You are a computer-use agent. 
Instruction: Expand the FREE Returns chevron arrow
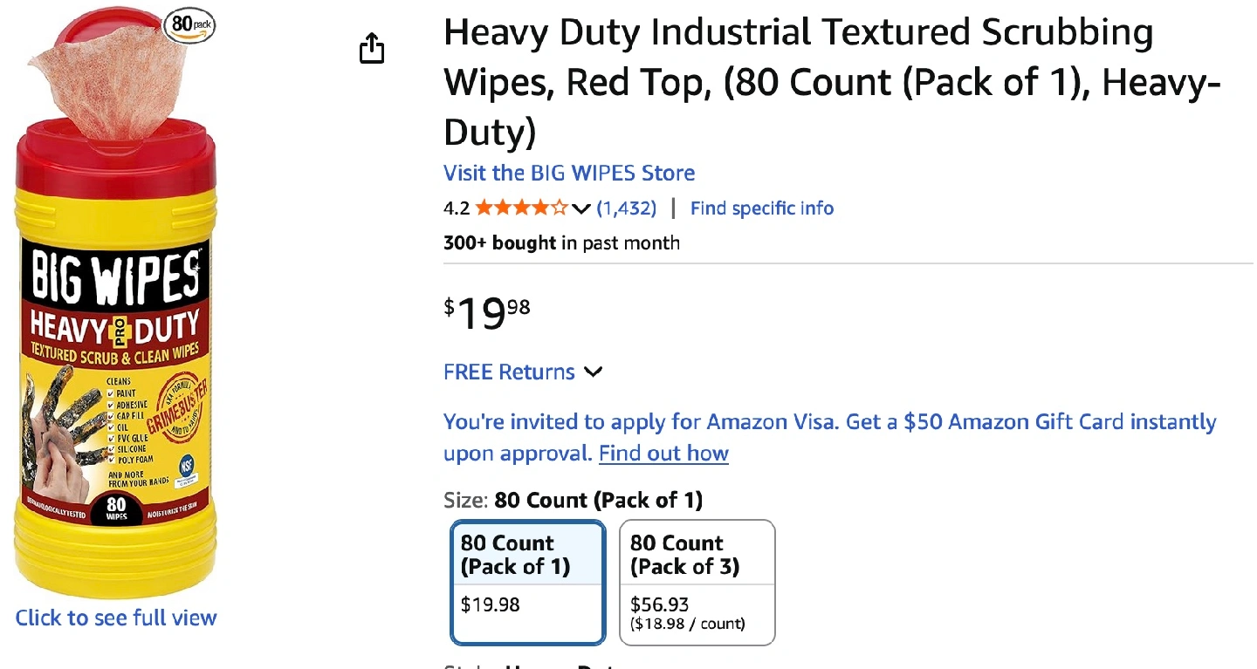pyautogui.click(x=594, y=372)
